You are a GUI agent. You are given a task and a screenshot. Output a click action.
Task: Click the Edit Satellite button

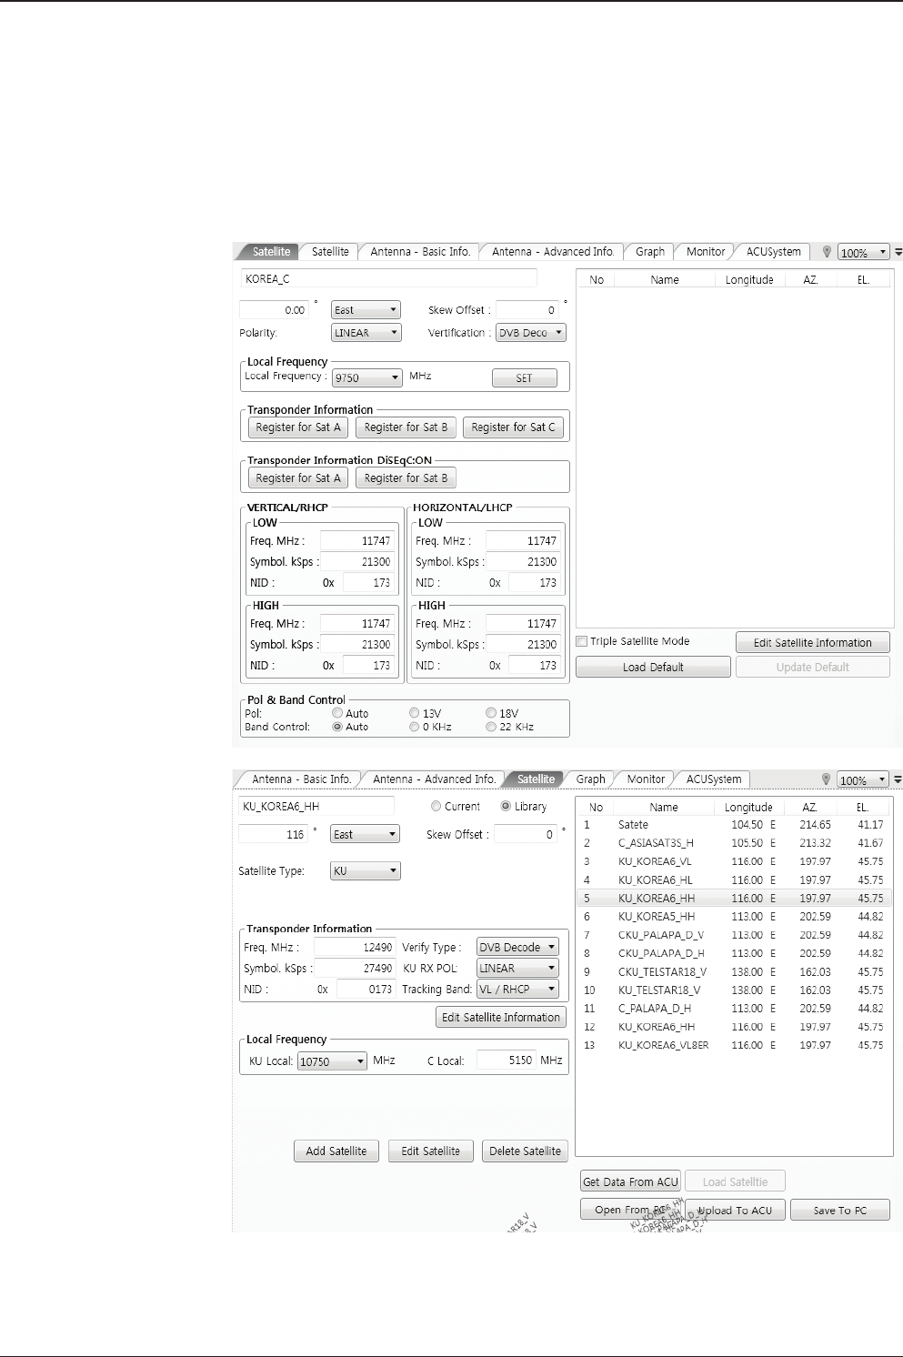[x=431, y=1151]
